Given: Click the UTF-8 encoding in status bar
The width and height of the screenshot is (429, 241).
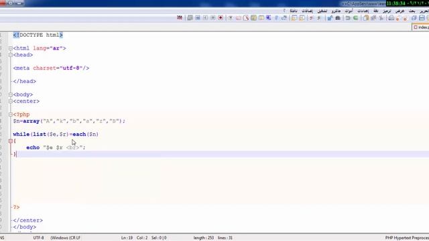Looking at the screenshot, I should [x=39, y=238].
